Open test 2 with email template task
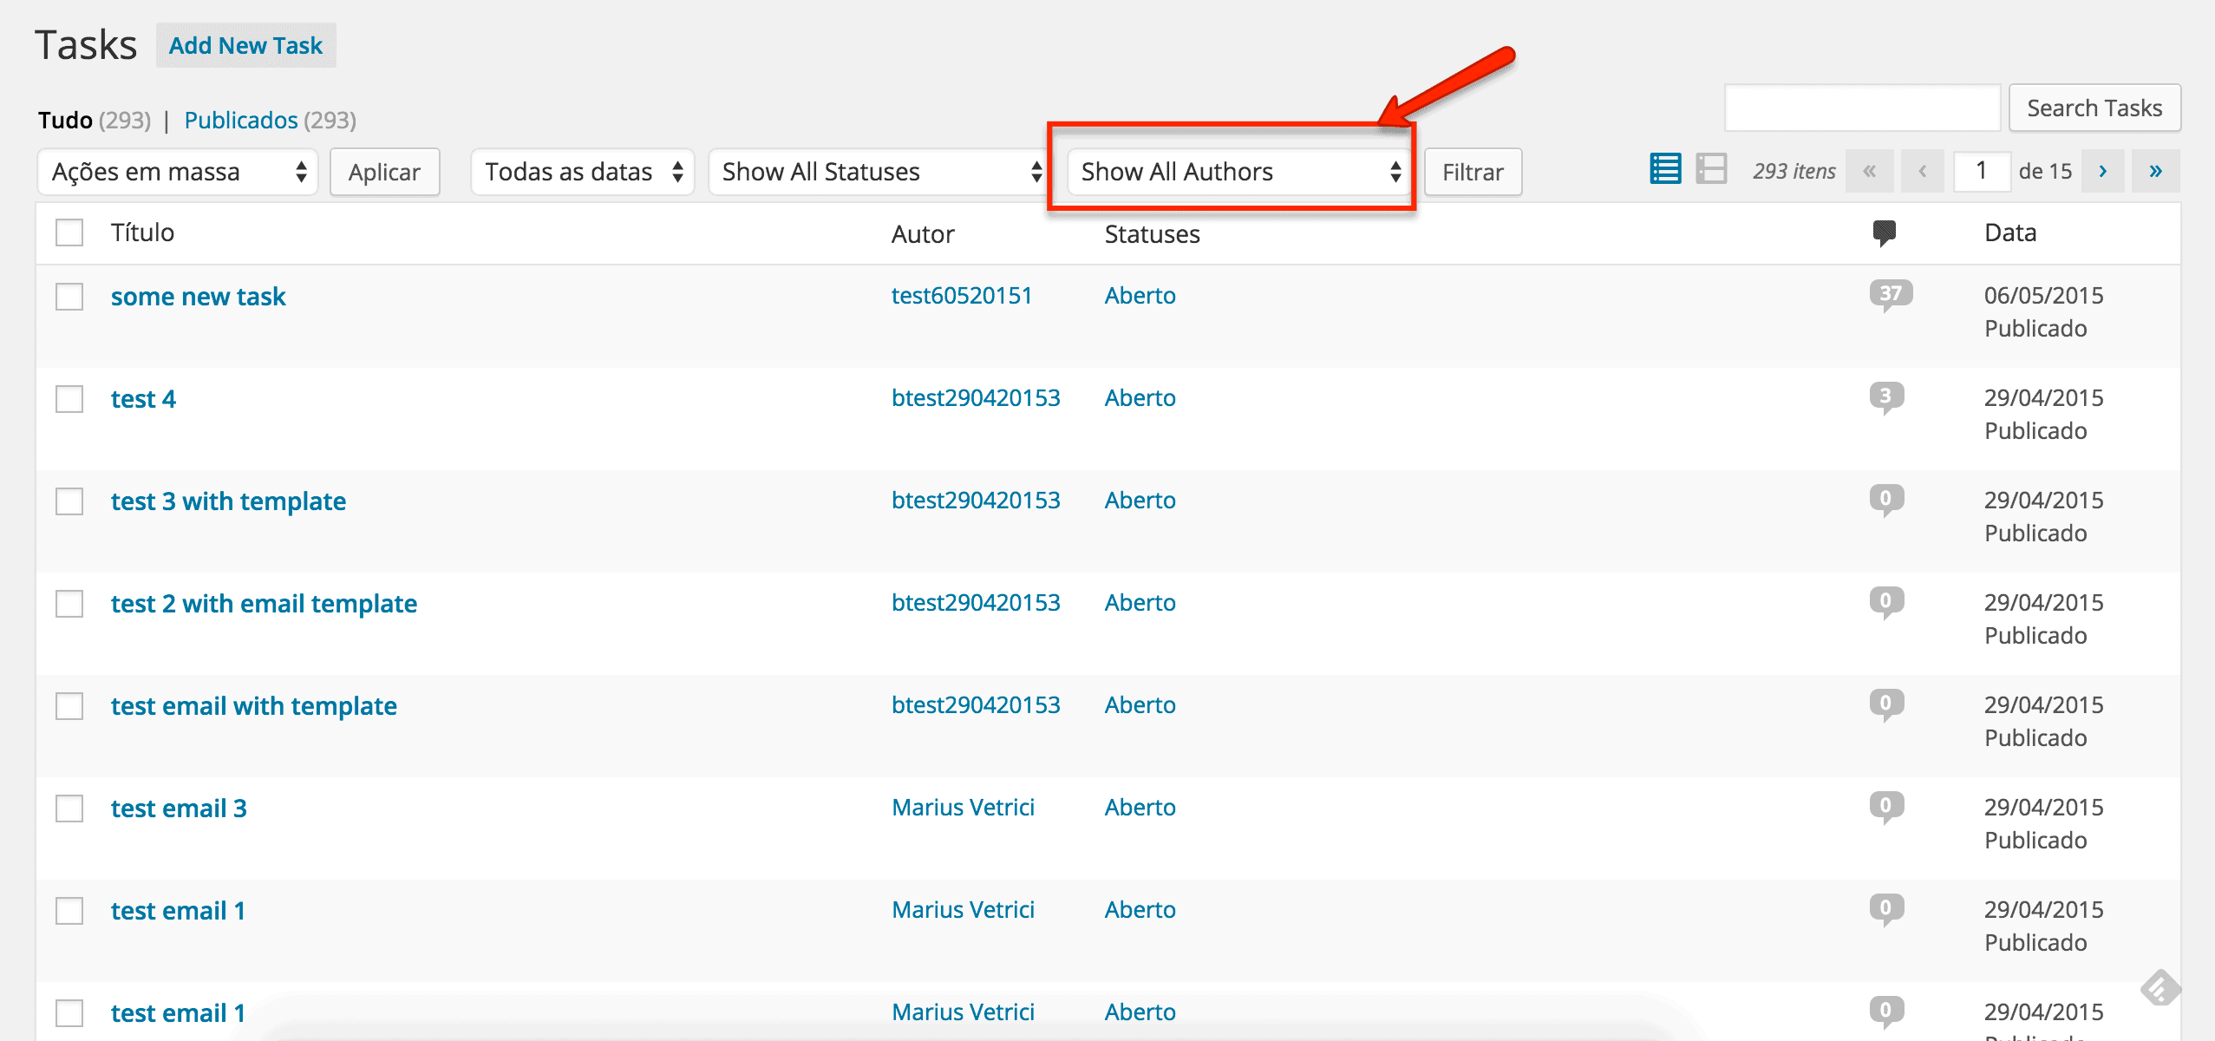 coord(264,604)
